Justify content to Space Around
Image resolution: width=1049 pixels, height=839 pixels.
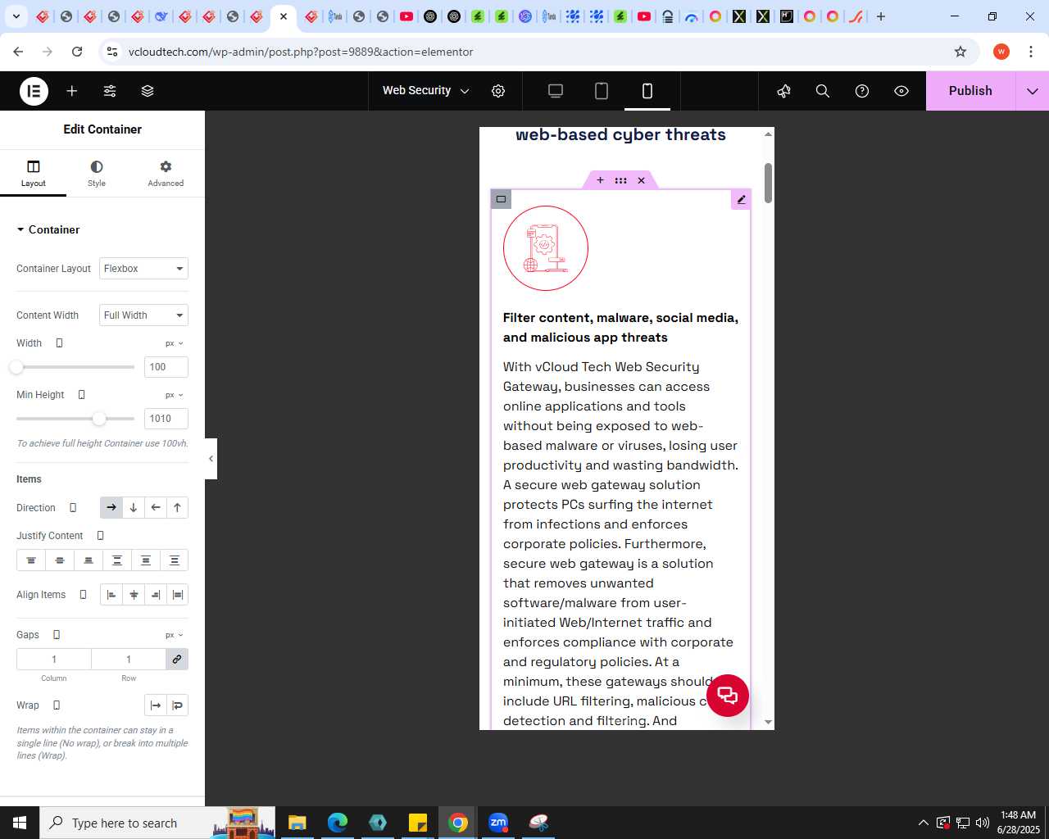point(146,560)
